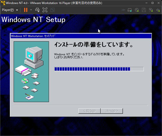Click the setup computer illustration panel
The height and width of the screenshot is (136, 162).
pos(31,72)
